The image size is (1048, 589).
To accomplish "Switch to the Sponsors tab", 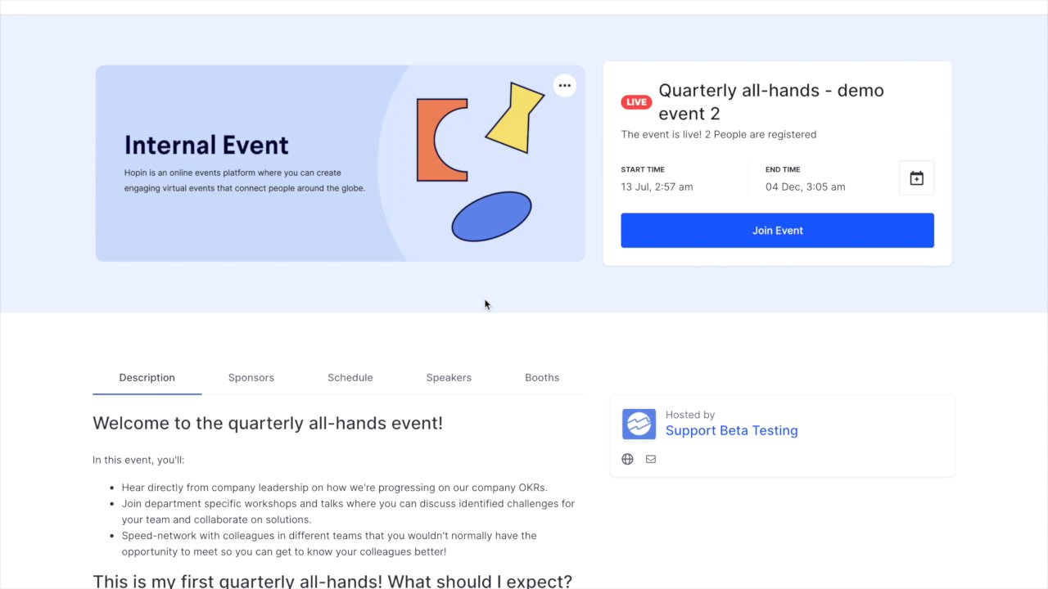I will click(251, 378).
